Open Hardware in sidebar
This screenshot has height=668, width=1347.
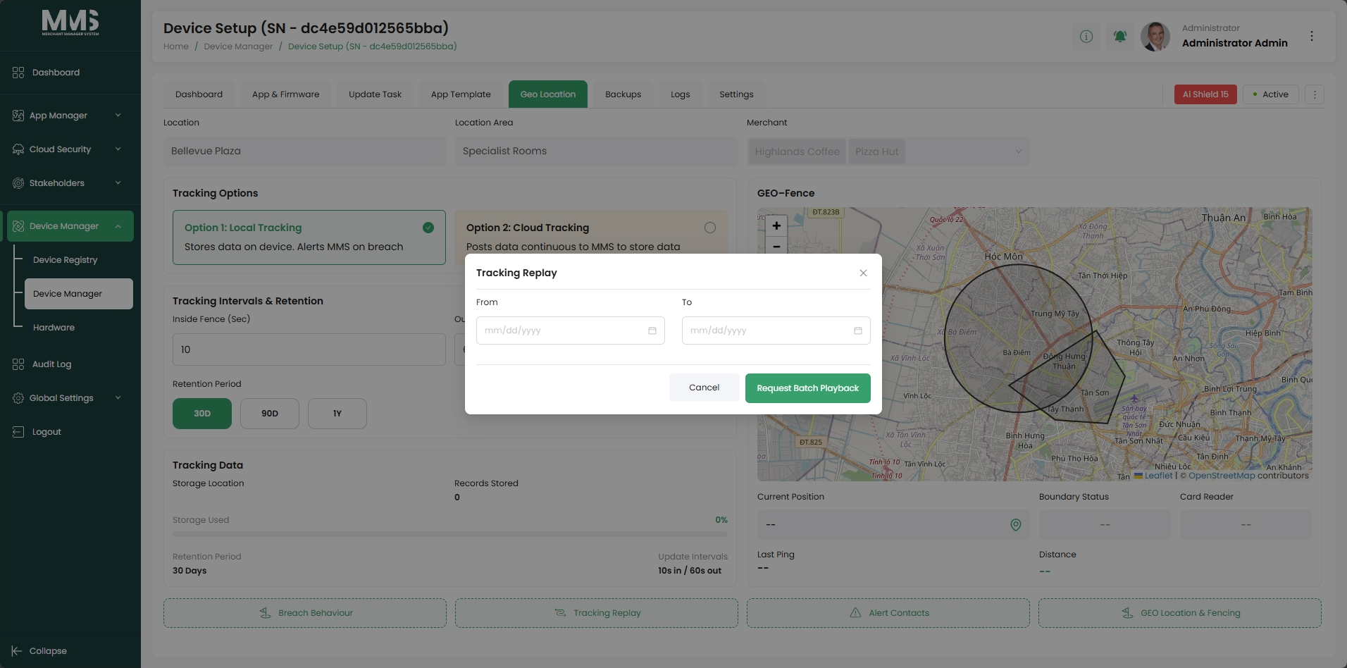[x=54, y=328]
